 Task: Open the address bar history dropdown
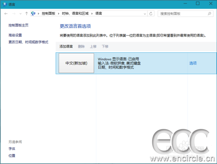(145, 14)
